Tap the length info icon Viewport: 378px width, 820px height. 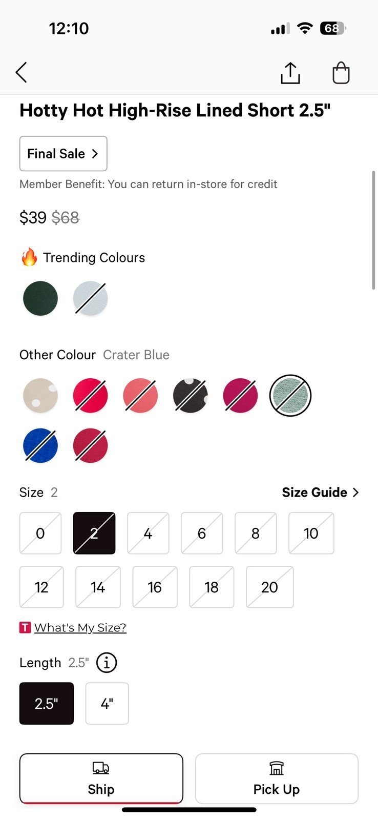[x=107, y=663]
